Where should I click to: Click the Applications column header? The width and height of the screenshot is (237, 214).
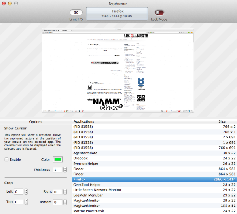(140, 121)
